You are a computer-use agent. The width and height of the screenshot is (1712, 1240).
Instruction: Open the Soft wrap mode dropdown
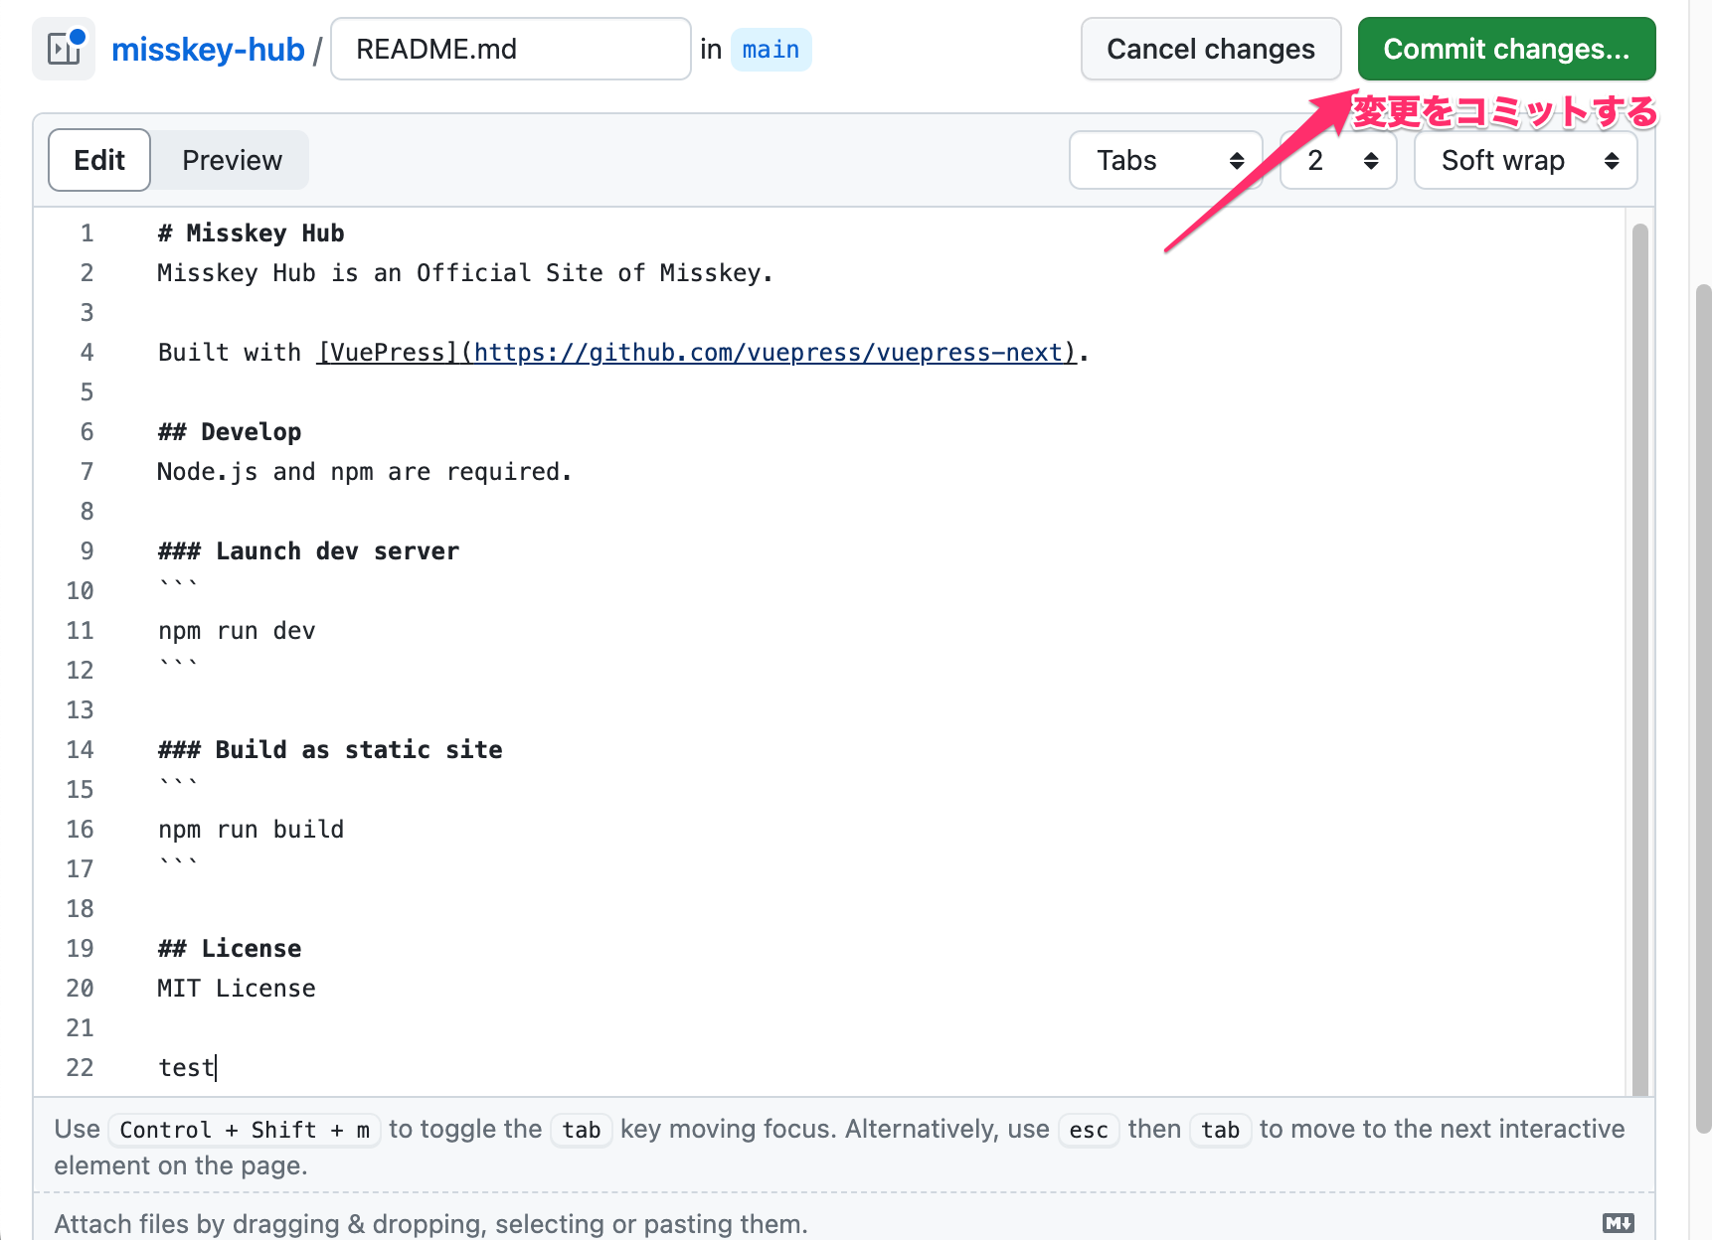[1525, 160]
